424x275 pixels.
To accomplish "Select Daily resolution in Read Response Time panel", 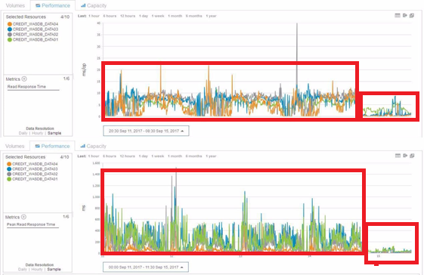I will click(23, 133).
